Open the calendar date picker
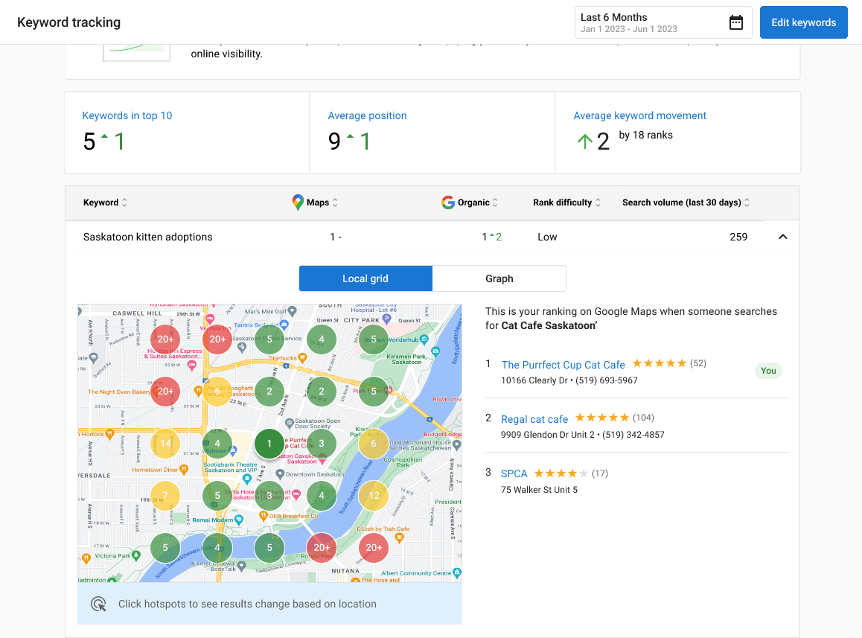Screen dimensions: 862x638 point(736,22)
